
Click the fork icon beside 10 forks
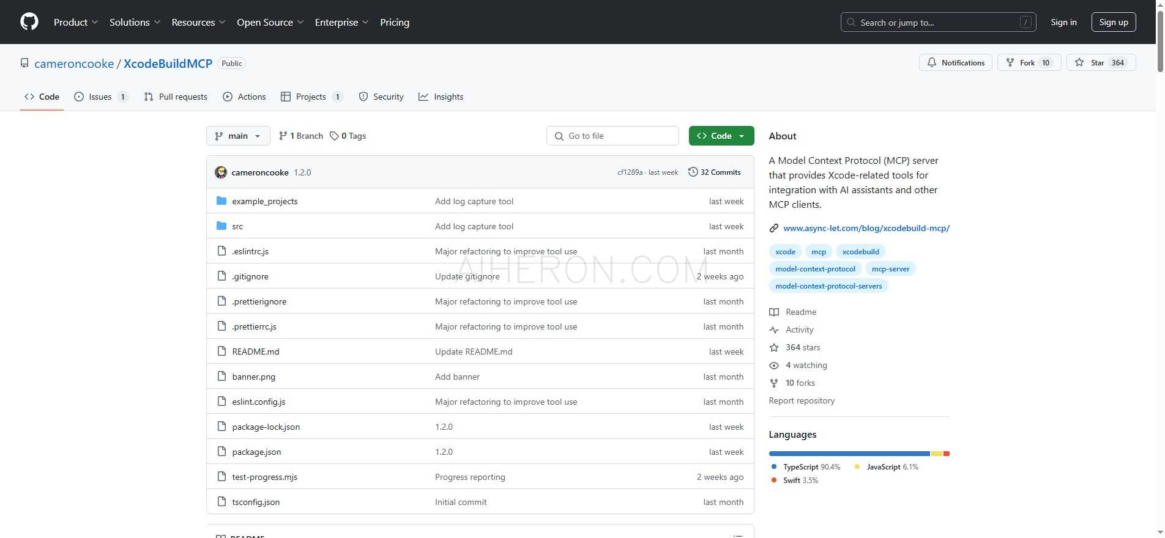click(774, 383)
